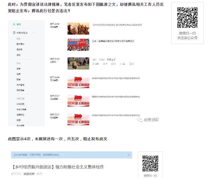Screen dimensions: 209x178
Task: Click the 首页 home icon in sidebar
Action: click(x=14, y=24)
